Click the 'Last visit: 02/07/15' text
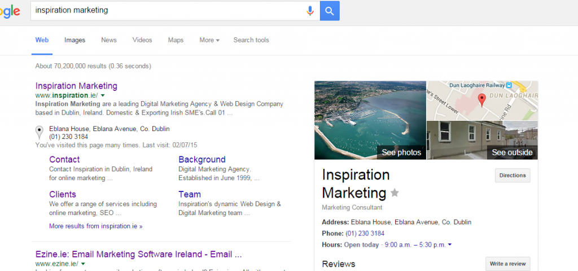Screen dimensions: 578x271 click(x=169, y=145)
